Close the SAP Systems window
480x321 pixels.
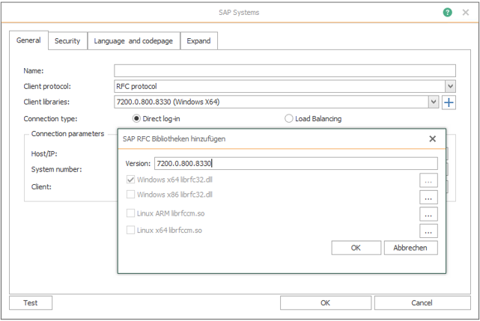pos(466,13)
